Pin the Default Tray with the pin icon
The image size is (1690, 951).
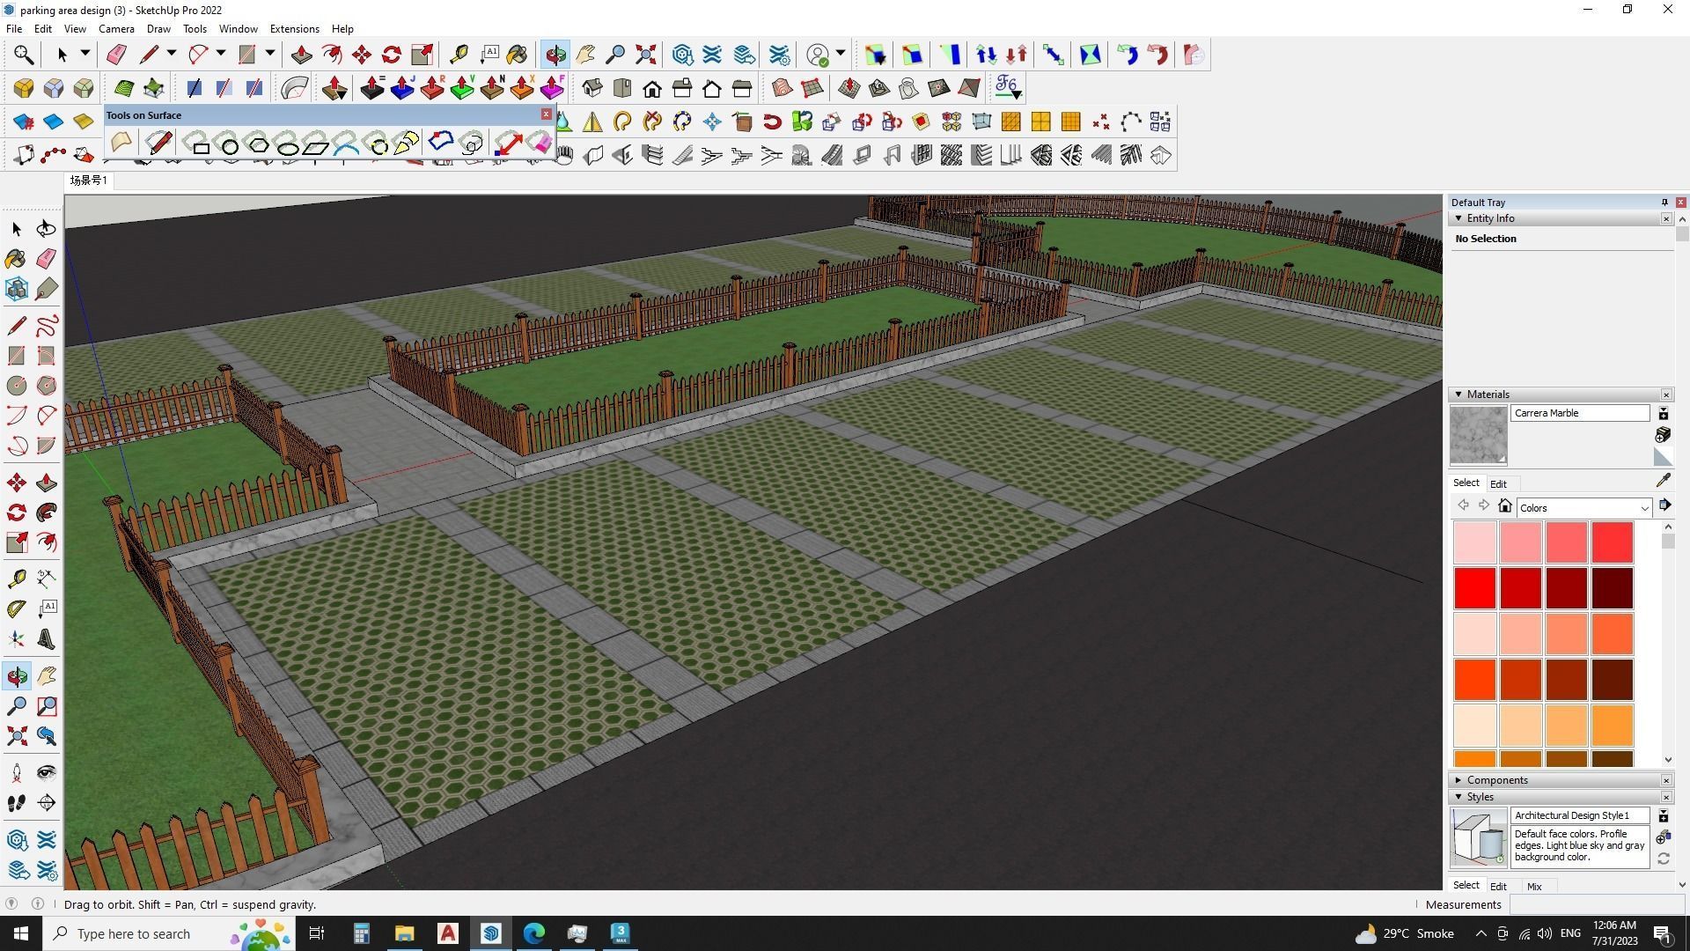1664,202
